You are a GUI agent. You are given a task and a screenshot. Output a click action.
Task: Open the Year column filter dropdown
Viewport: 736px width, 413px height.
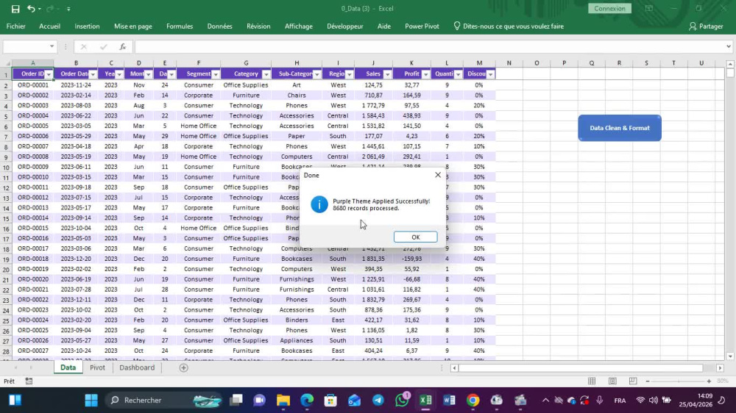[x=118, y=74]
